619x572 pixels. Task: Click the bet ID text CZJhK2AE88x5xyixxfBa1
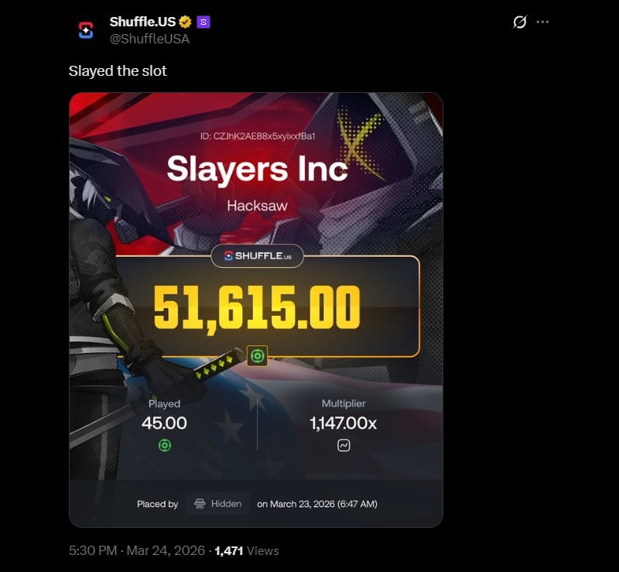[x=264, y=136]
